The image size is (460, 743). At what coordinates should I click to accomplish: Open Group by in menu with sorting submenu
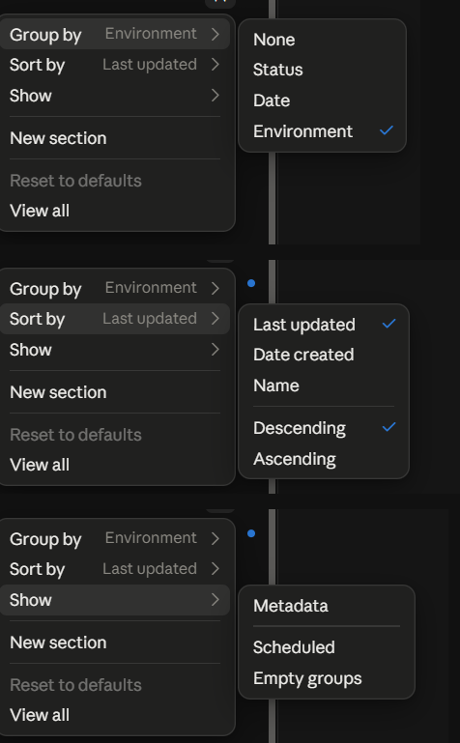point(115,288)
